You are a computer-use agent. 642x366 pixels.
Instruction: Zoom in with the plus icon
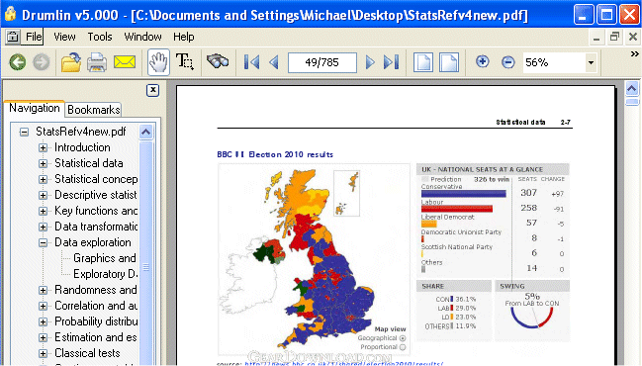[x=483, y=61]
